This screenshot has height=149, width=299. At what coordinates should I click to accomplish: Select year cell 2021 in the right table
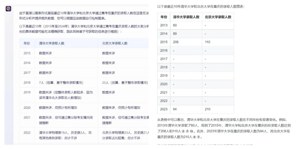[x=164, y=92]
